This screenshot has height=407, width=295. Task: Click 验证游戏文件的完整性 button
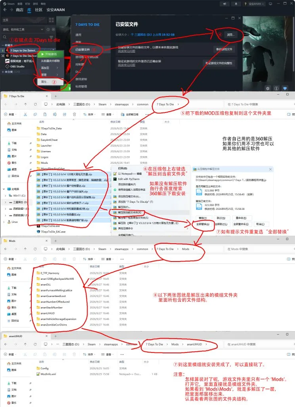coord(219,63)
